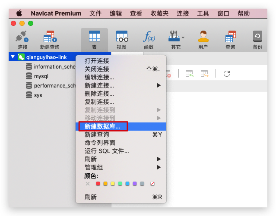Image resolution: width=276 pixels, height=216 pixels.
Task: Open the 工具 menu
Action: 203,13
